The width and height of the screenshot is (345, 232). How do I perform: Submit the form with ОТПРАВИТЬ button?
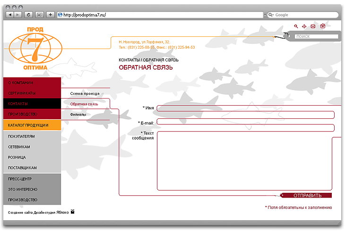point(307,195)
